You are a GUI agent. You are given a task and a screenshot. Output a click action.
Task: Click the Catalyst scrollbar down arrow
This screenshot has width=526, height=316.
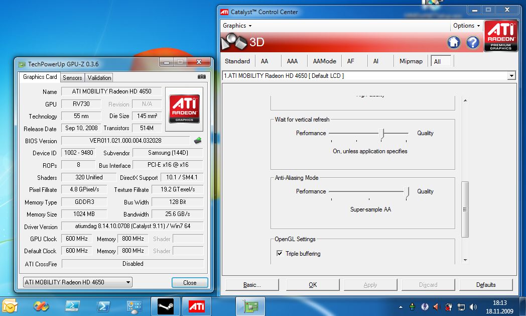465,260
